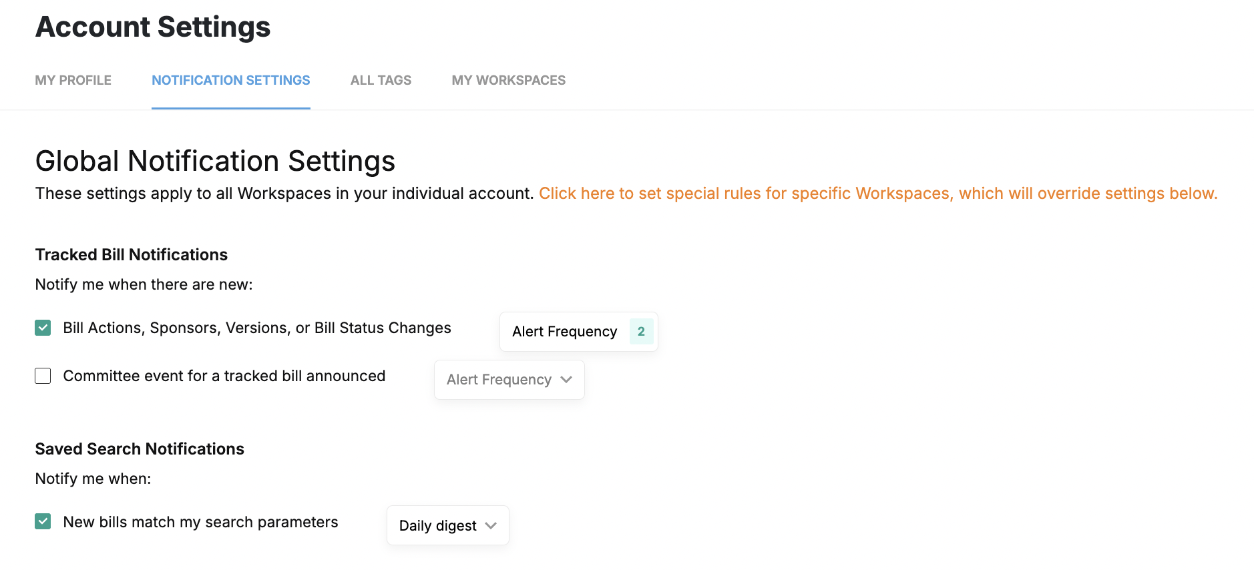This screenshot has width=1254, height=570.
Task: Click chevron arrow in Committee event Alert Frequency
Action: 567,380
